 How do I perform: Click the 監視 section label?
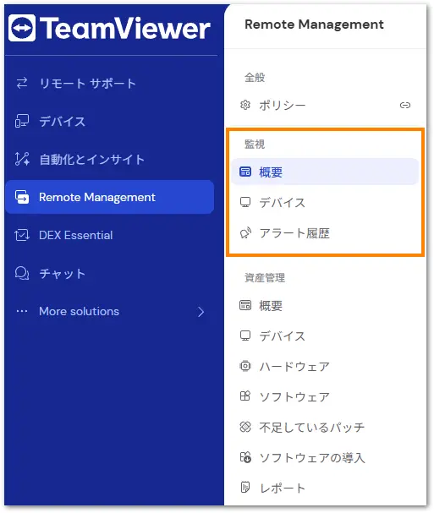tap(255, 144)
